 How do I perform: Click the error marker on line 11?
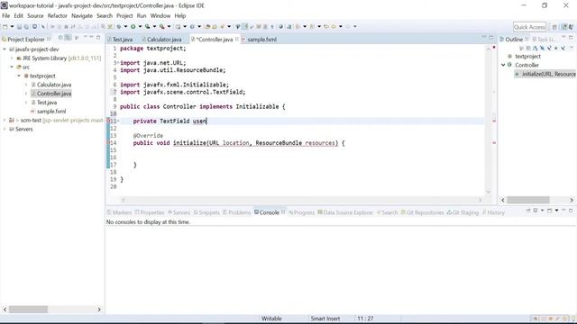point(108,121)
